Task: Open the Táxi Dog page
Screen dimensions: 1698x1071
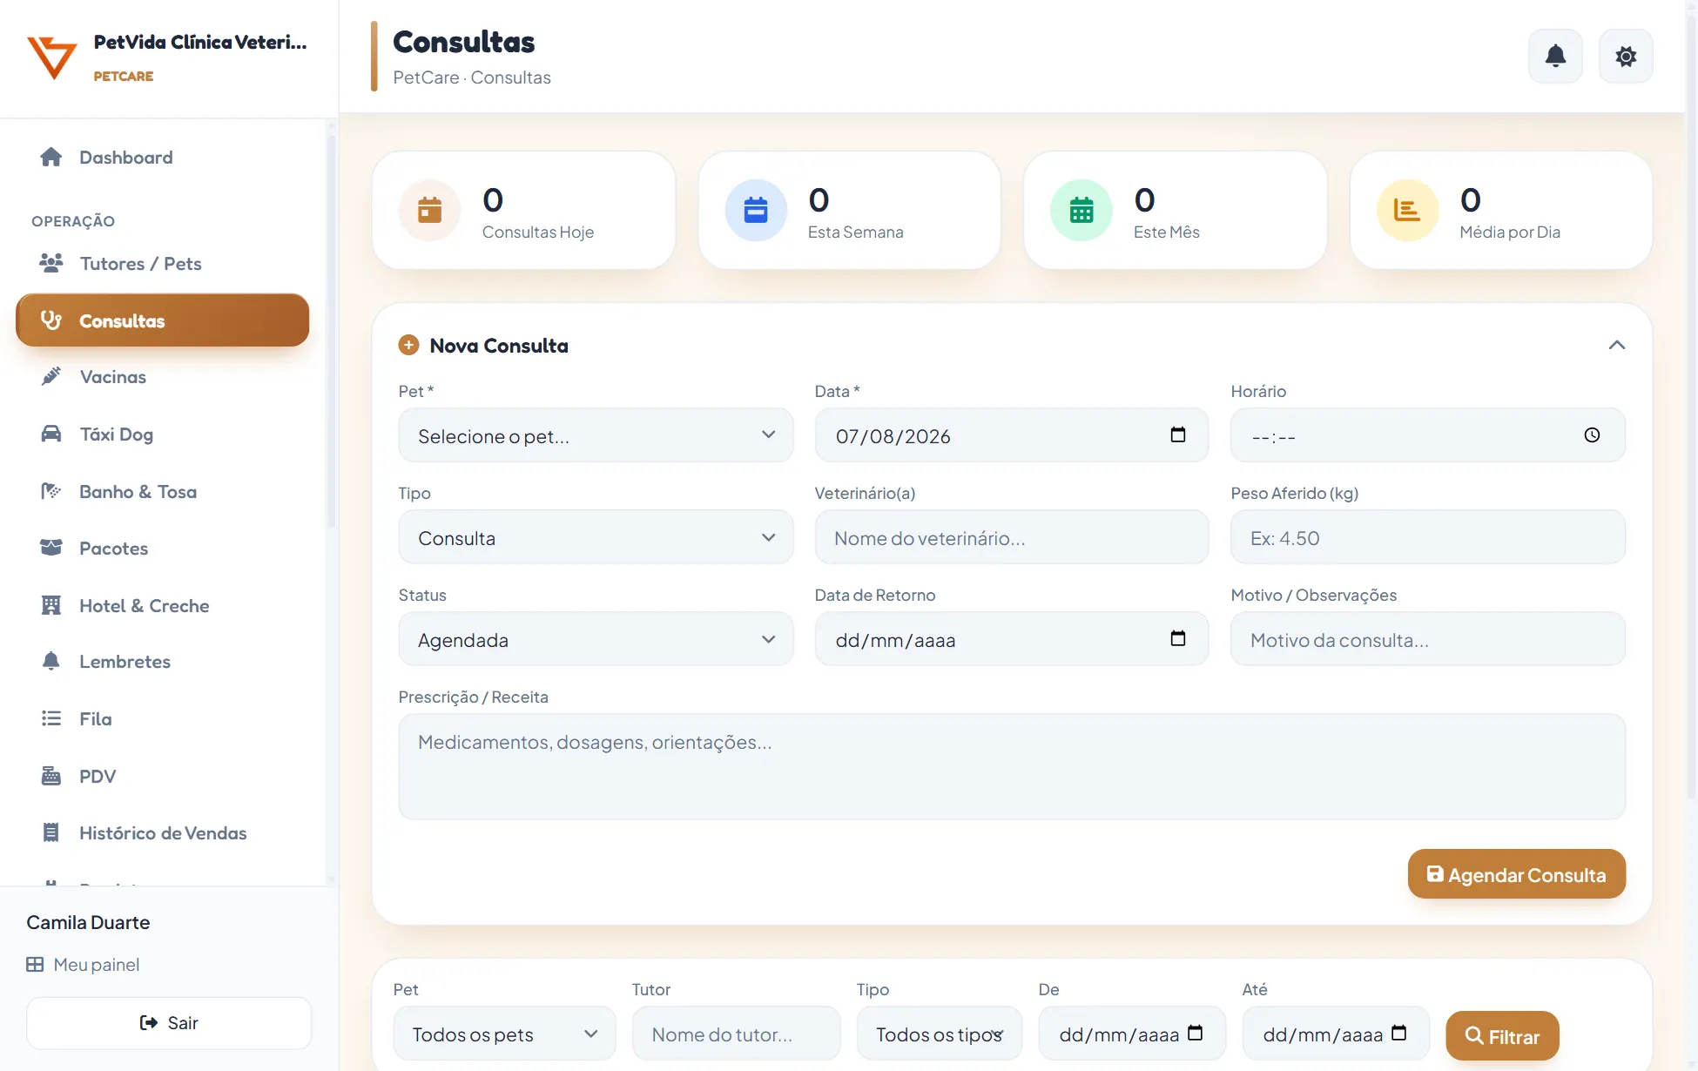Action: pyautogui.click(x=163, y=434)
